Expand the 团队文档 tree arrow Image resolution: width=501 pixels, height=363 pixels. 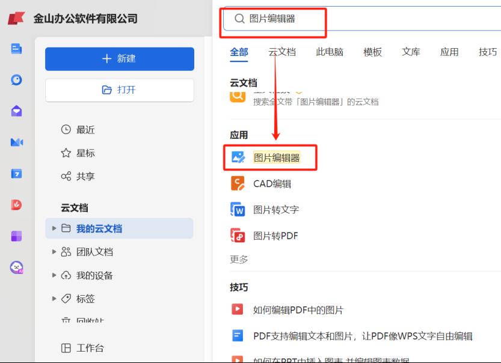pyautogui.click(x=54, y=252)
